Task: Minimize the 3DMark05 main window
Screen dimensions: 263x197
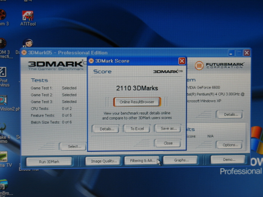Action: point(231,53)
